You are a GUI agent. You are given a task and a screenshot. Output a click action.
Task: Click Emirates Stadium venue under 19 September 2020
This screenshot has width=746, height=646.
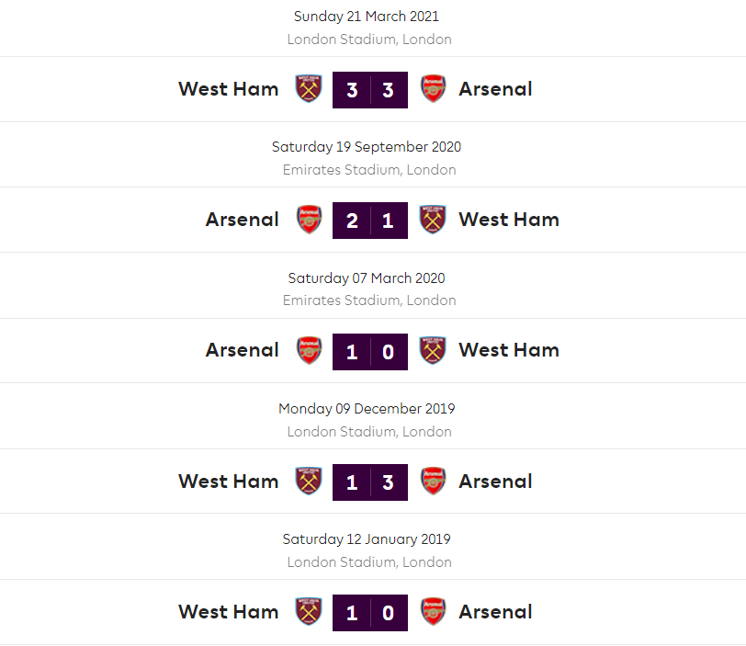pos(369,170)
